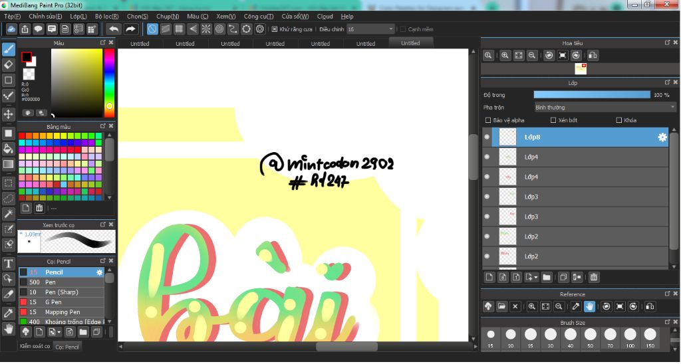Select the G Pen brush
The image size is (681, 364).
tap(61, 302)
